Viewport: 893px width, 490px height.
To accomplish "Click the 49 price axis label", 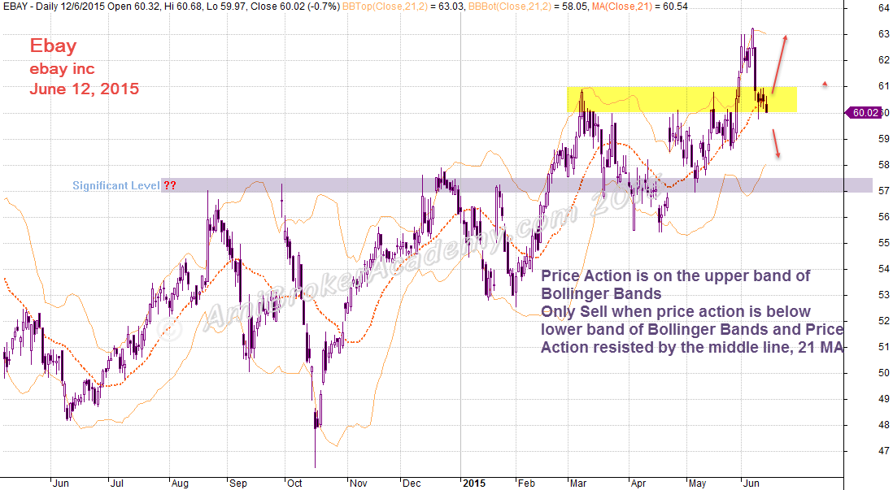I will 884,400.
